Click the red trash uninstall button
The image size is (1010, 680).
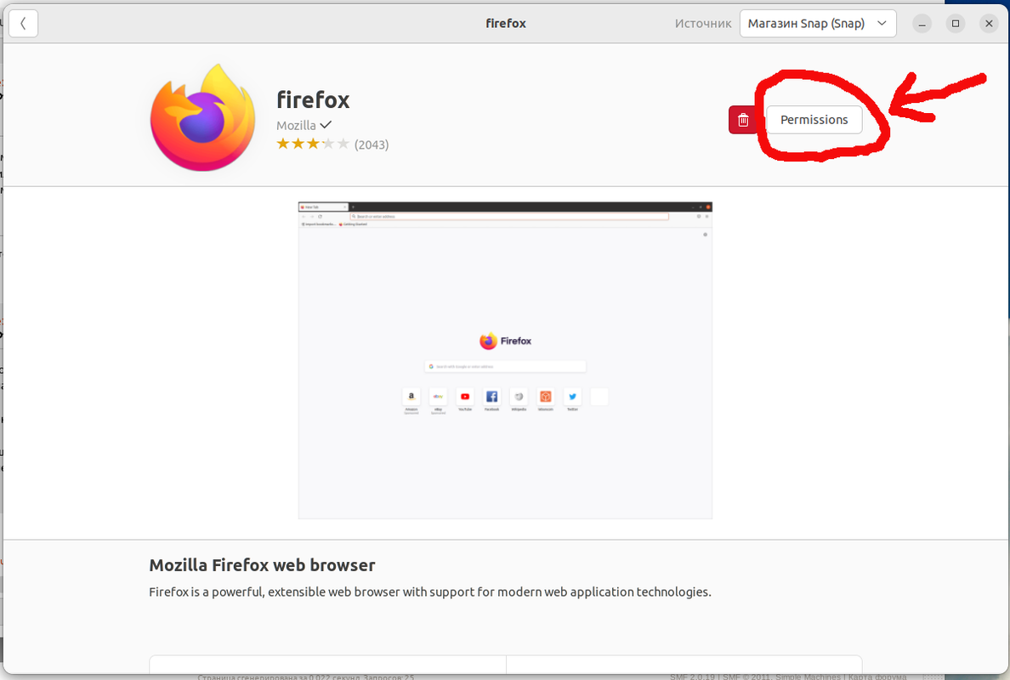(x=743, y=120)
